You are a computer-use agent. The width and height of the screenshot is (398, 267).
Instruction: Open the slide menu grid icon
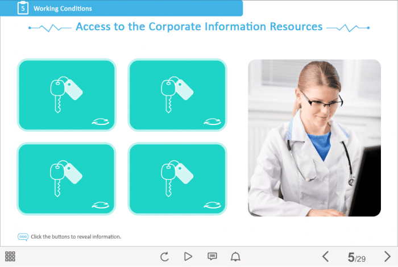tap(10, 256)
